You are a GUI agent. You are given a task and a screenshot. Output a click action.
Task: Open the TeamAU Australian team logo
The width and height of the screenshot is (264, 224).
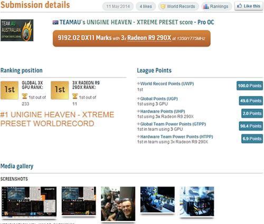coord(17,30)
